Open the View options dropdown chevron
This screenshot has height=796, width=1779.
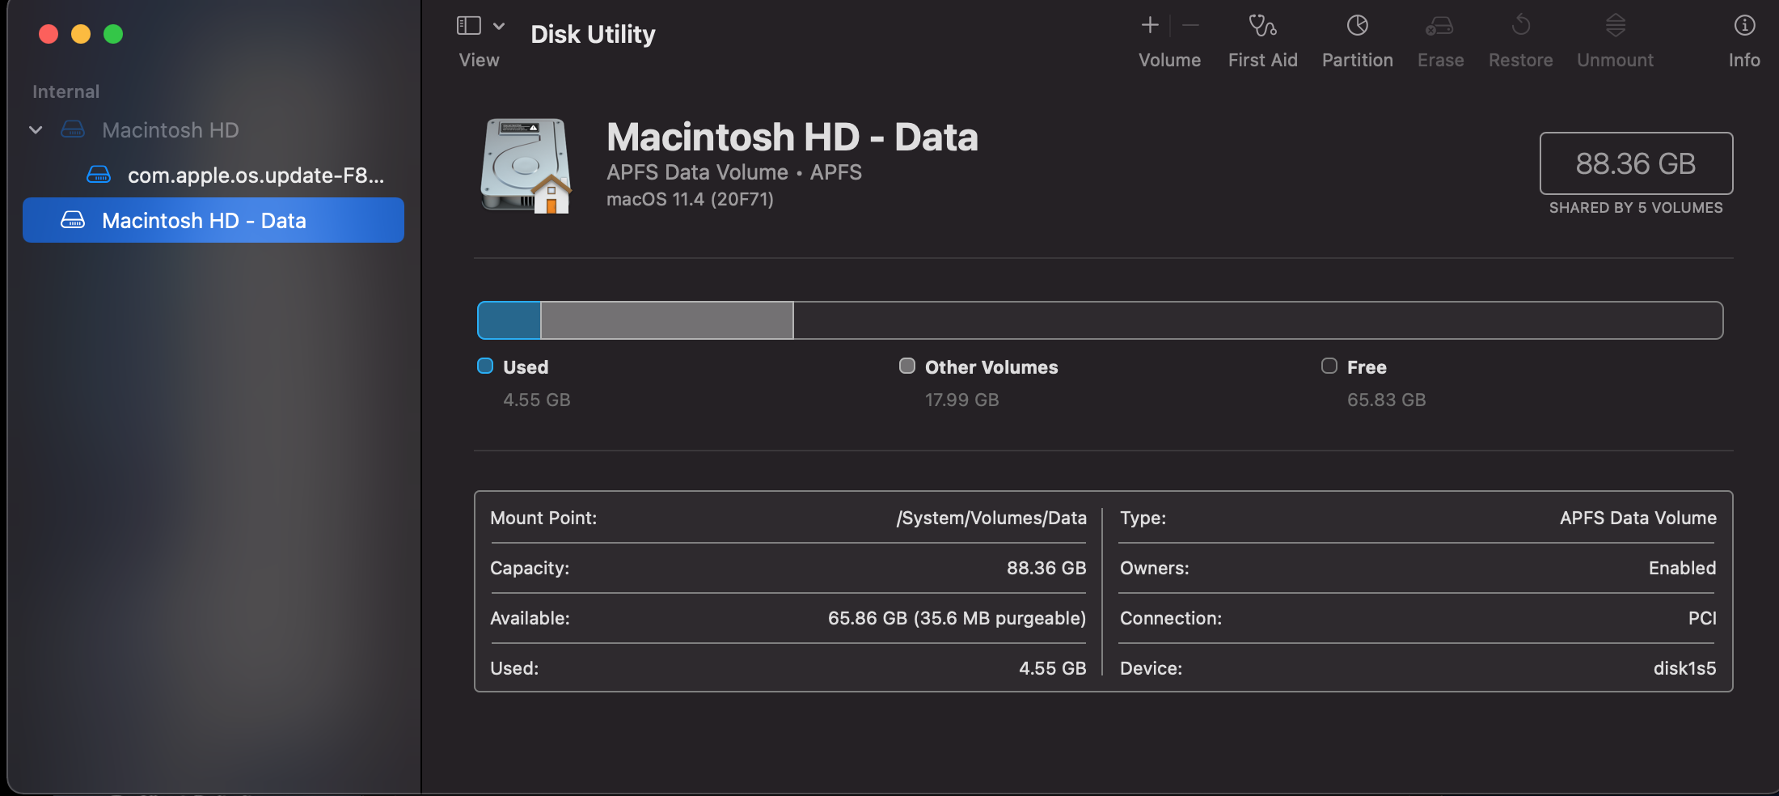[499, 26]
